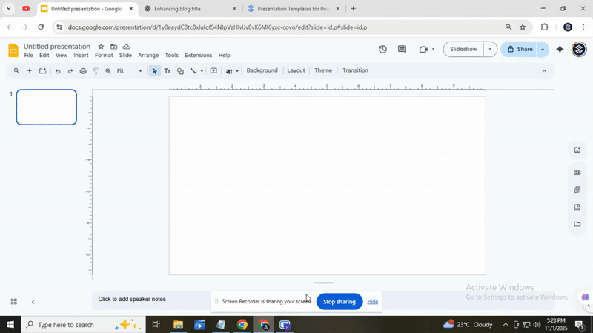This screenshot has height=333, width=593.
Task: Toggle grid view at bottom left
Action: pos(13,302)
